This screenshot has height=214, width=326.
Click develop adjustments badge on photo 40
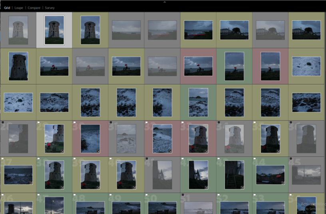(134, 187)
